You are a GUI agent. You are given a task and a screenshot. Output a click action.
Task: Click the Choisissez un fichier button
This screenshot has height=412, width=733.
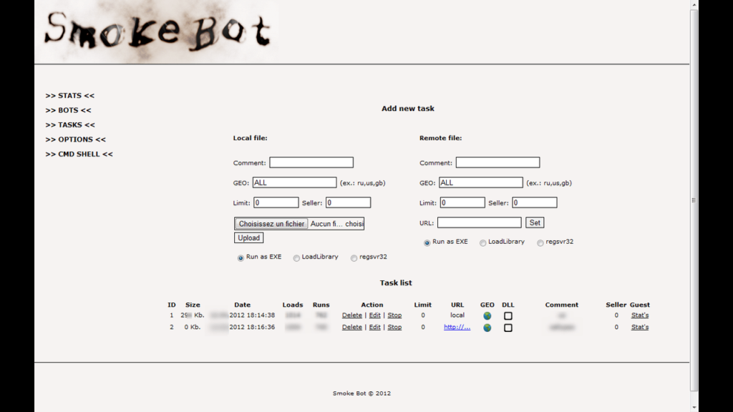point(271,224)
